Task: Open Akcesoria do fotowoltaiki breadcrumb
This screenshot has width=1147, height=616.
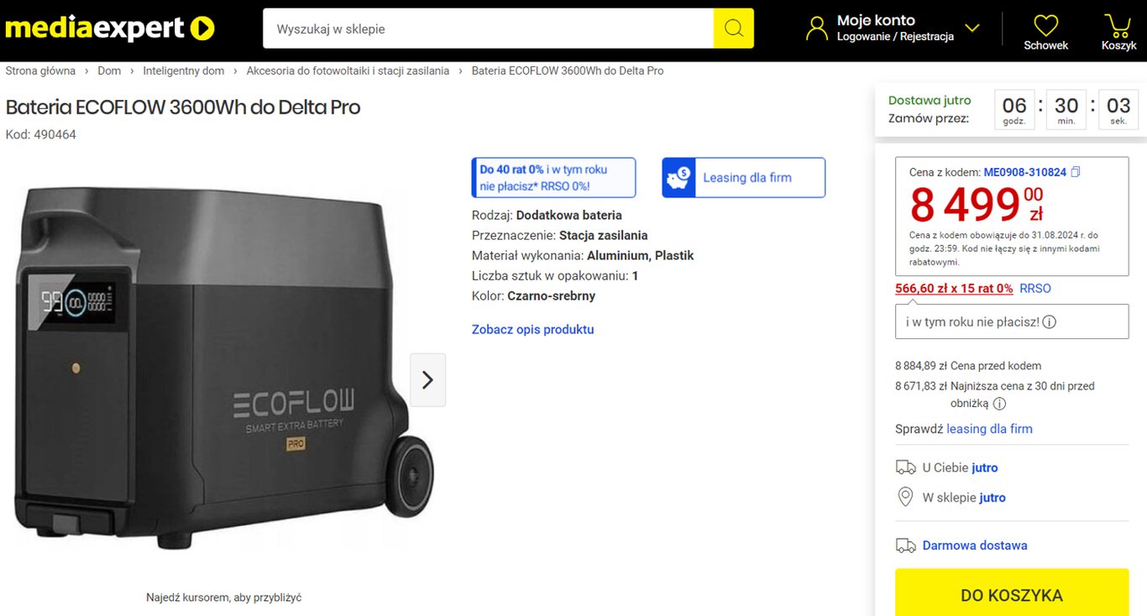Action: [348, 71]
